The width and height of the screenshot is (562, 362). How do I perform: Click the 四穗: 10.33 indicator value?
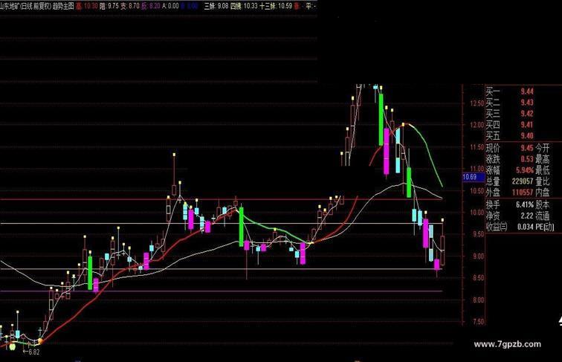tap(244, 6)
